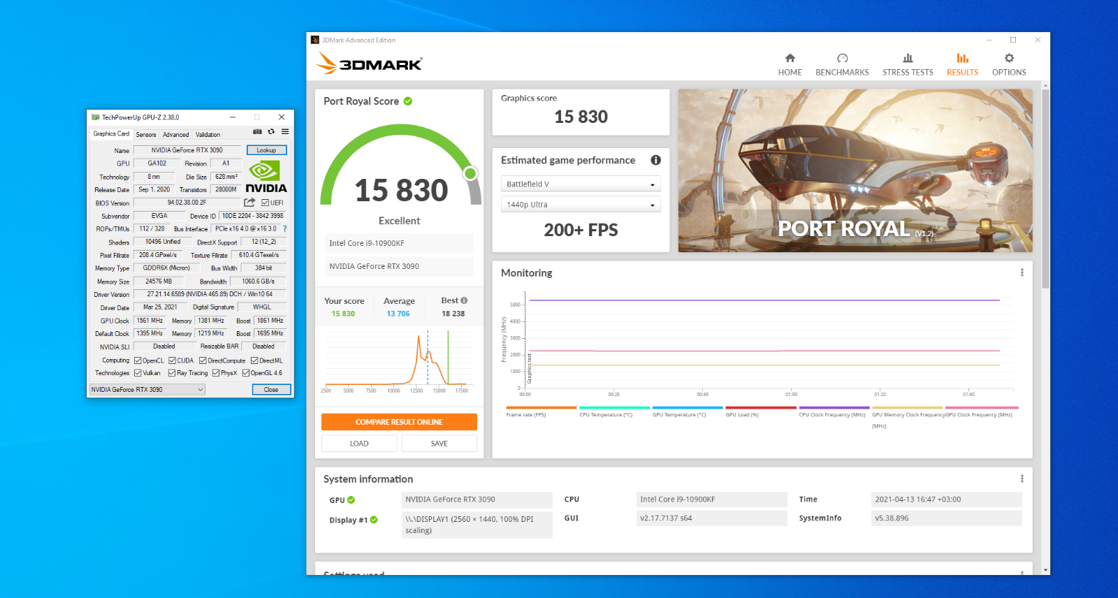Toggle the DirectML checkbox
The image size is (1118, 598).
pos(254,360)
